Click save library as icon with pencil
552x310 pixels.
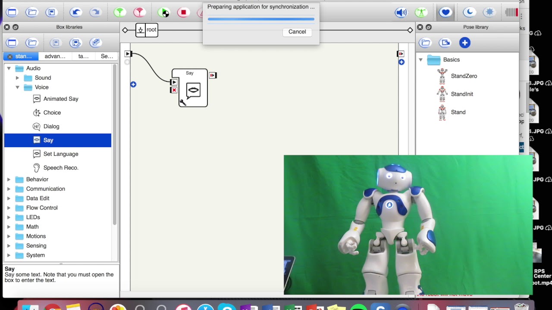(x=76, y=43)
